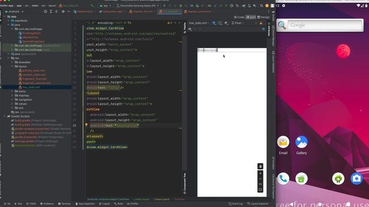Open the VCS history clock icon
Image resolution: width=369 pixels, height=207 pixels.
click(232, 6)
